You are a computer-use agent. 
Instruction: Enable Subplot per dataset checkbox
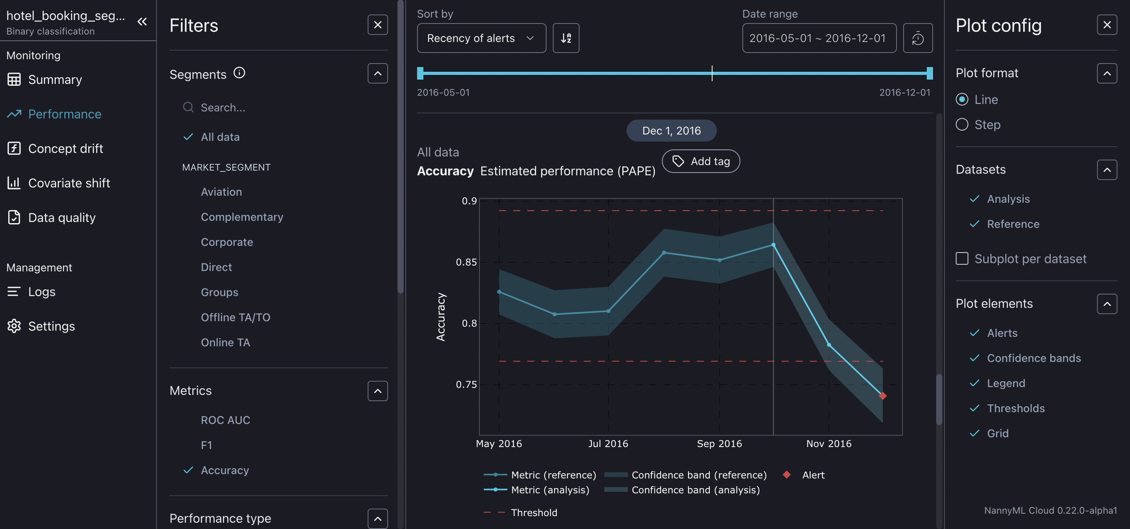pos(962,258)
